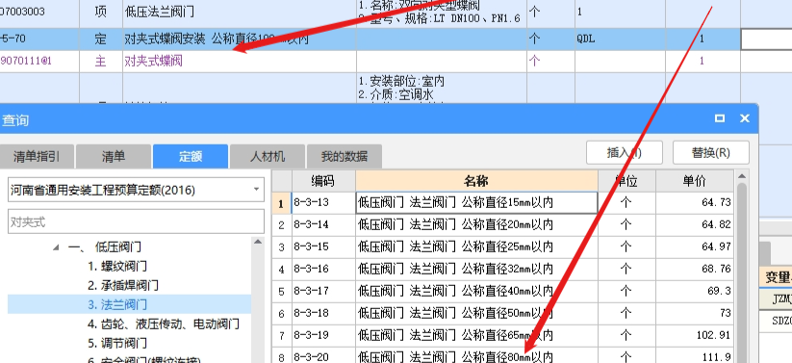The image size is (792, 363).
Task: Click the price 64.82 cell
Action: (695, 225)
